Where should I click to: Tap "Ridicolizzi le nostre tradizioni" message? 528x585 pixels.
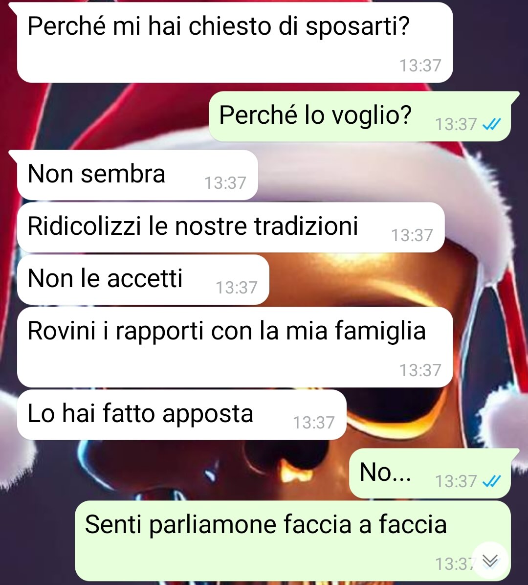click(231, 227)
